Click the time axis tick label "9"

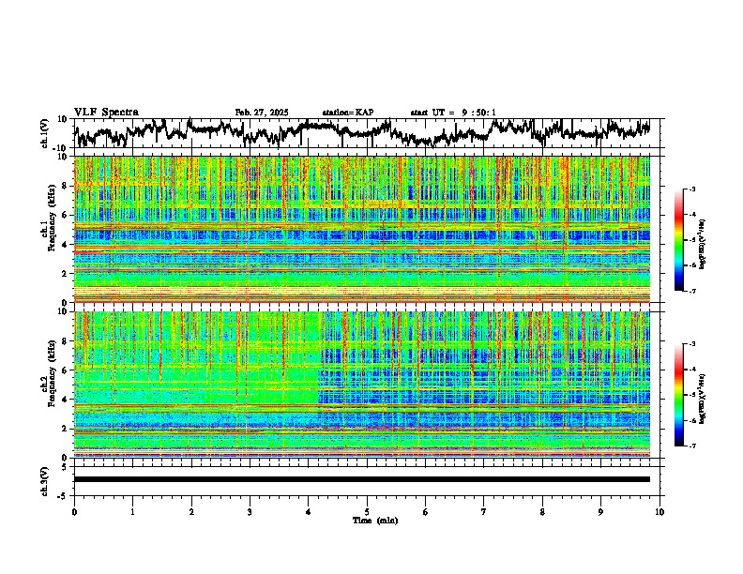[x=600, y=512]
